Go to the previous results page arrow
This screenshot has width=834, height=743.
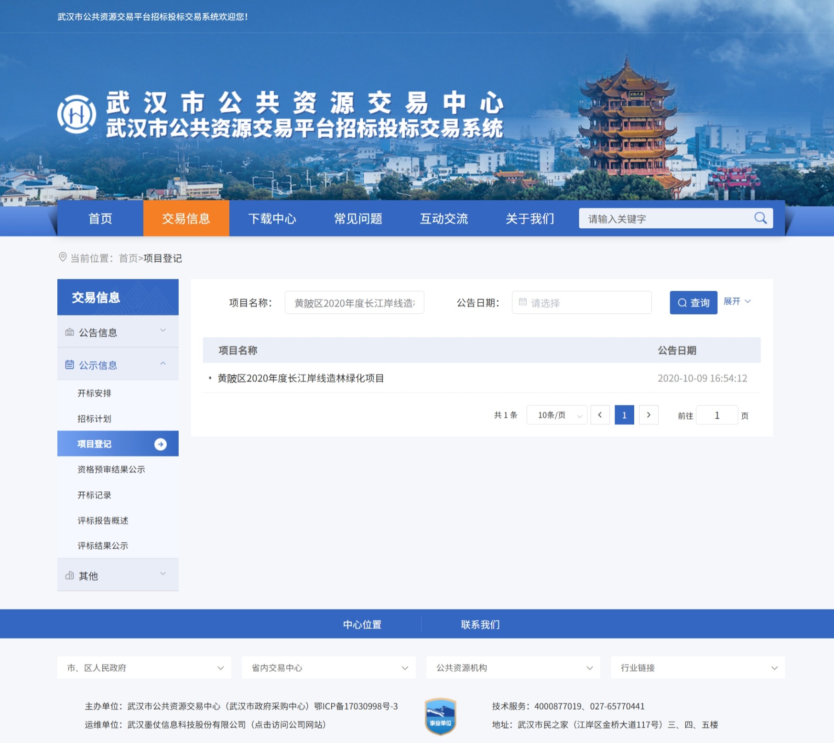pos(600,415)
